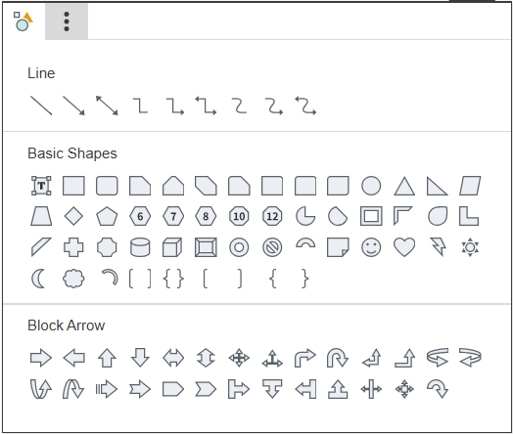Insert the smiley face shape
This screenshot has width=513, height=434.
pyautogui.click(x=371, y=247)
